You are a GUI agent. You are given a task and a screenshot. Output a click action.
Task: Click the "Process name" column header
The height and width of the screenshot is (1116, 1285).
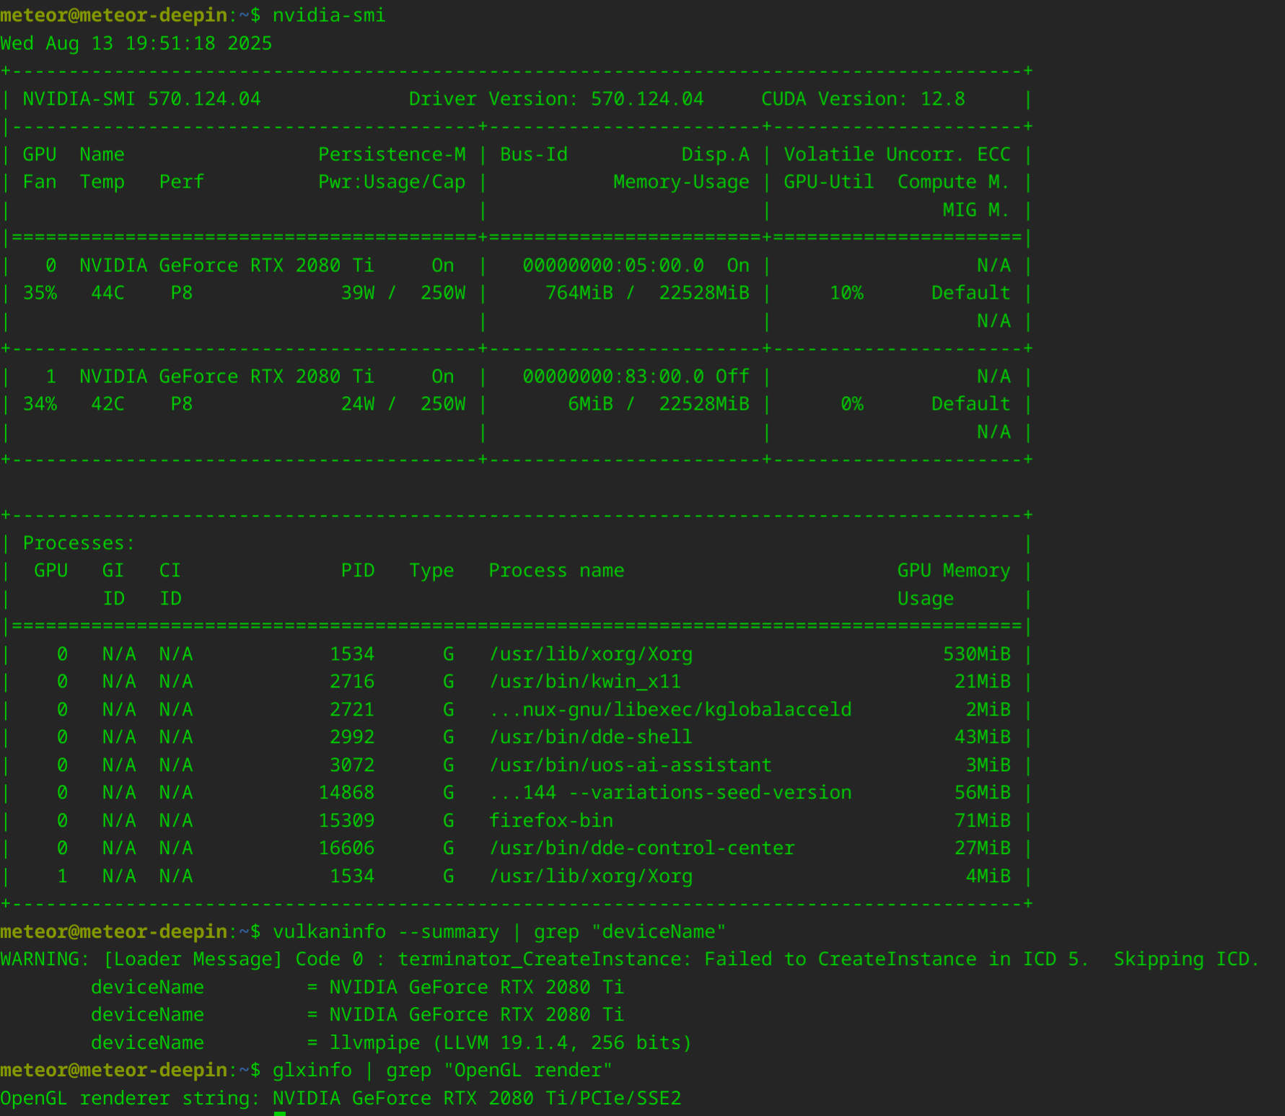point(556,571)
